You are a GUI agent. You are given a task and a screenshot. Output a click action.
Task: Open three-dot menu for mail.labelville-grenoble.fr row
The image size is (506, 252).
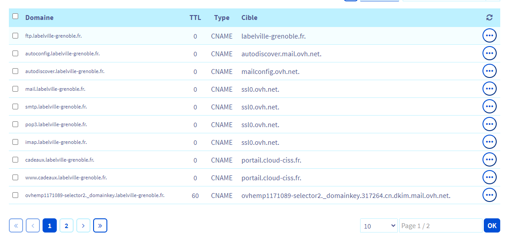tap(489, 89)
